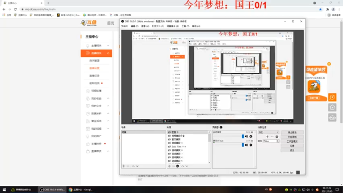Open the 设置 settings button in OBS

[292, 146]
